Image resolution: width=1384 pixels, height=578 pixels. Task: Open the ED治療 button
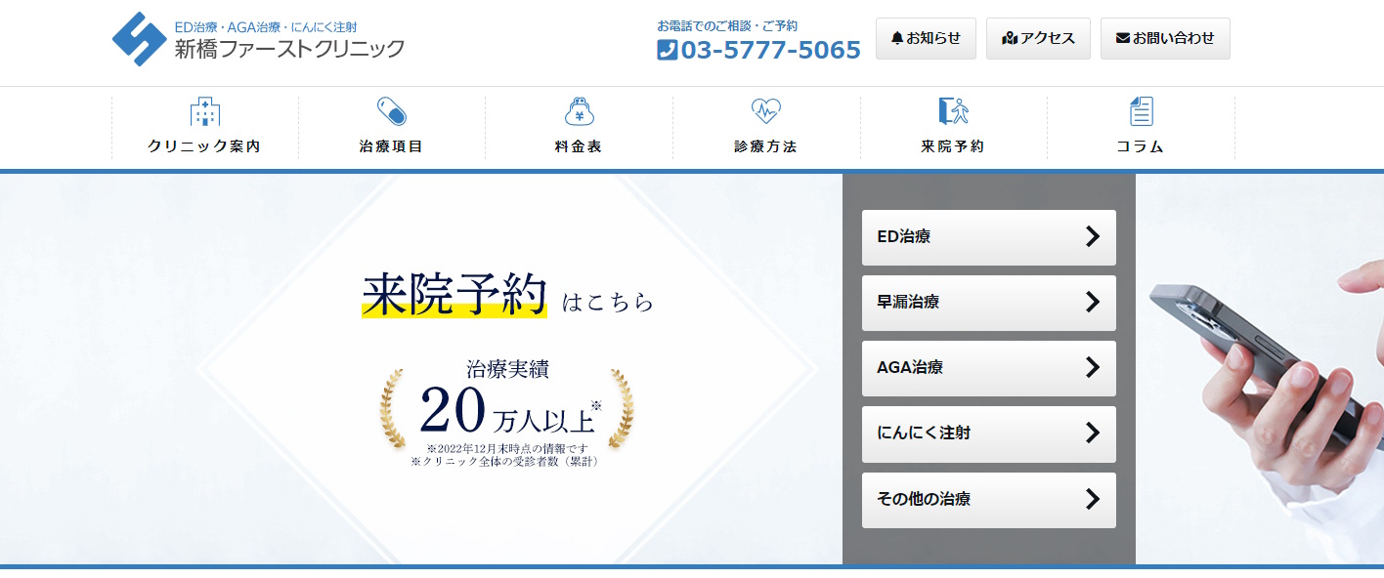point(988,237)
